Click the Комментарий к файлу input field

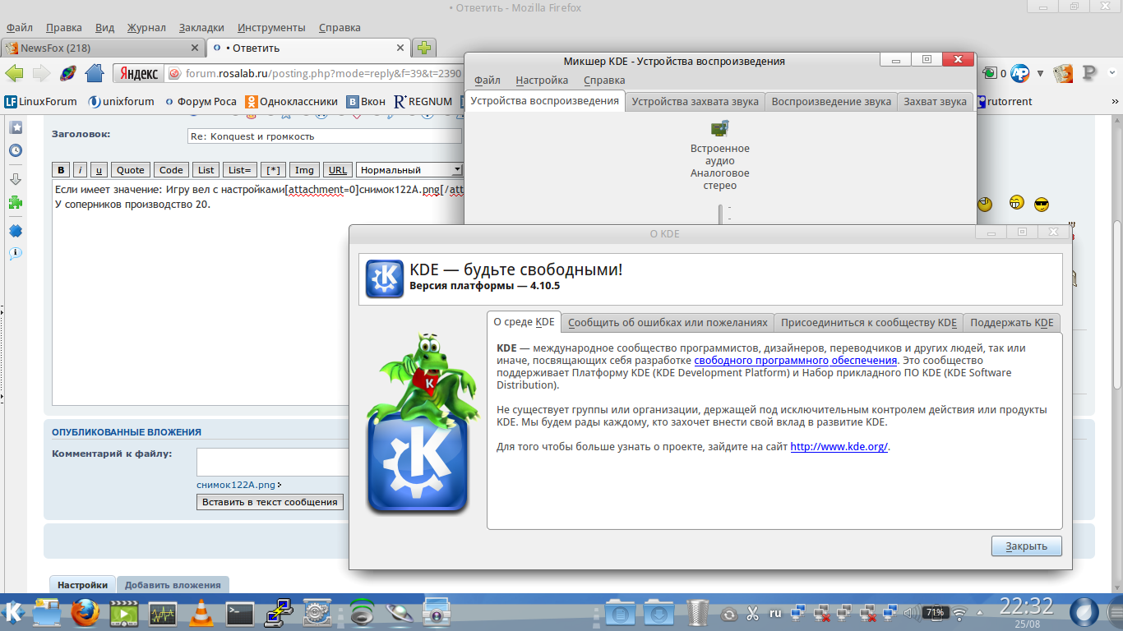click(273, 462)
